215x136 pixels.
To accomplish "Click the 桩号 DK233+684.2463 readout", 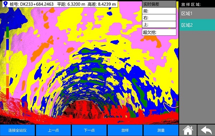I will point(32,4).
